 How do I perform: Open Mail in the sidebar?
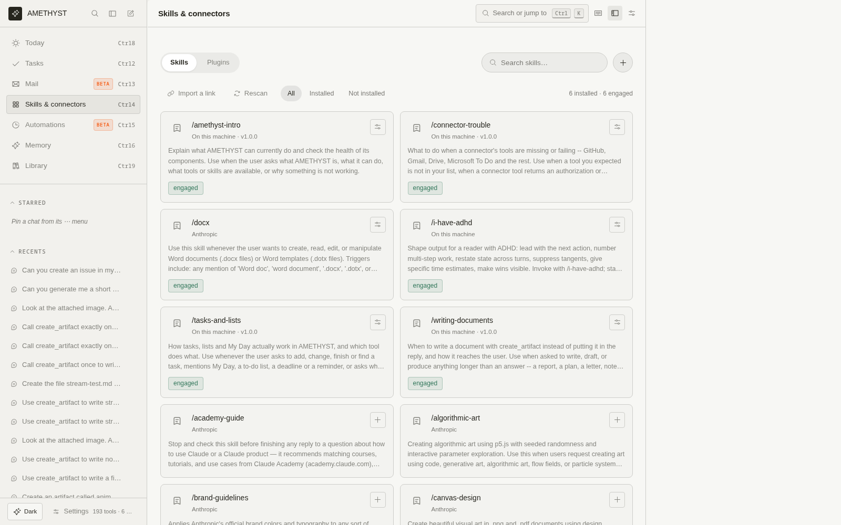point(73,84)
